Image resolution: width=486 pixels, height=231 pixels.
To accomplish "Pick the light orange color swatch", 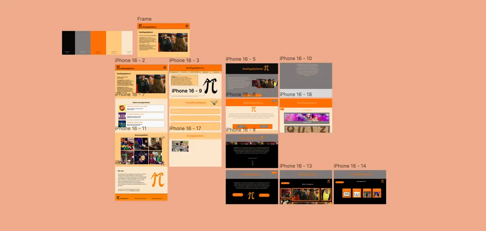I will tap(114, 42).
